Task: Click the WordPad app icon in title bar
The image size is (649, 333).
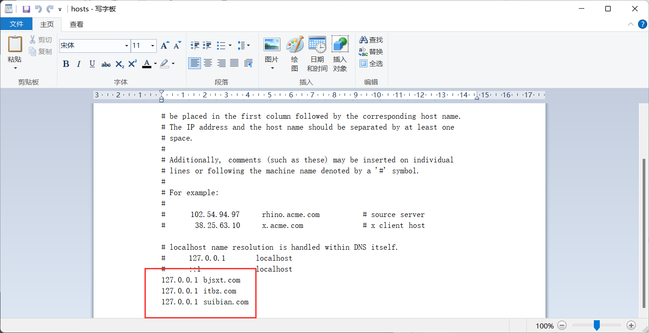Action: 9,9
